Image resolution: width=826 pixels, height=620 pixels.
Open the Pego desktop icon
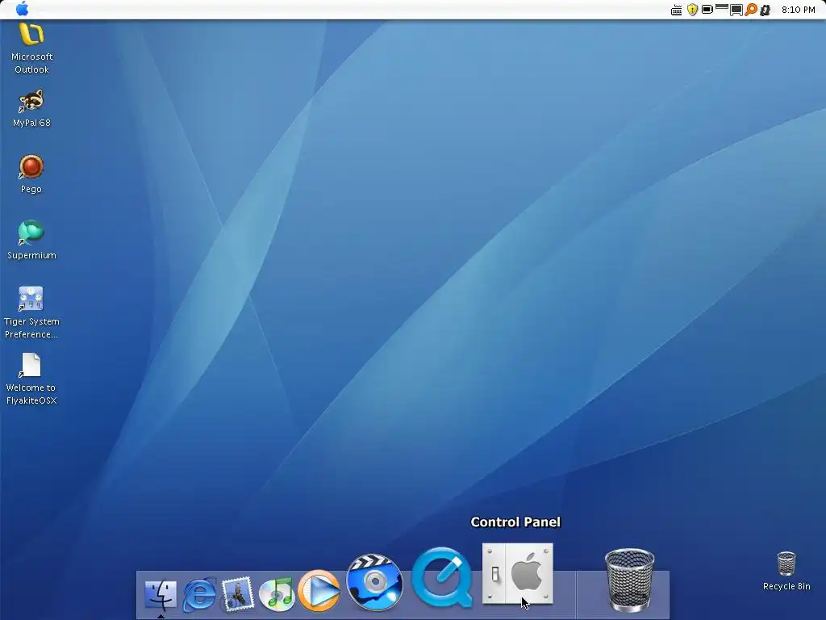[31, 167]
